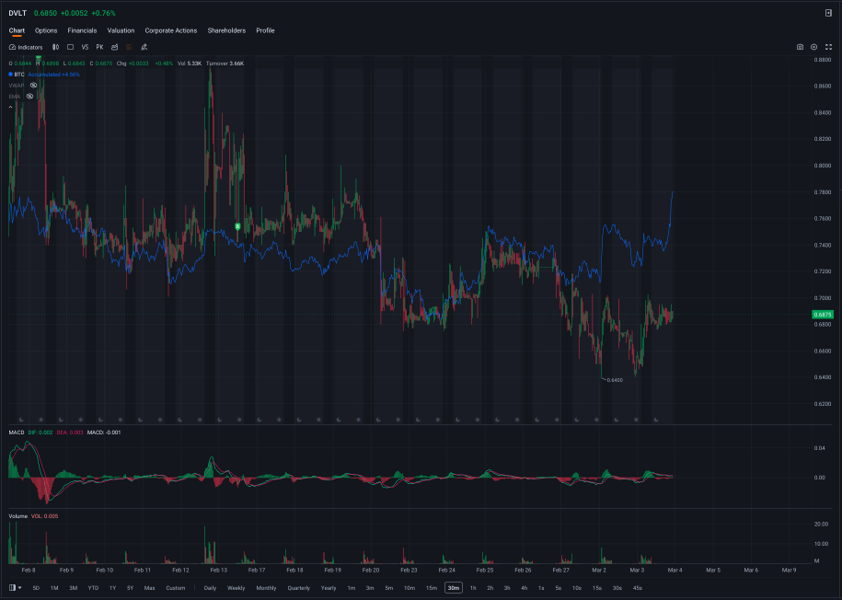Switch to Monthly interval
The height and width of the screenshot is (600, 842).
pos(266,588)
